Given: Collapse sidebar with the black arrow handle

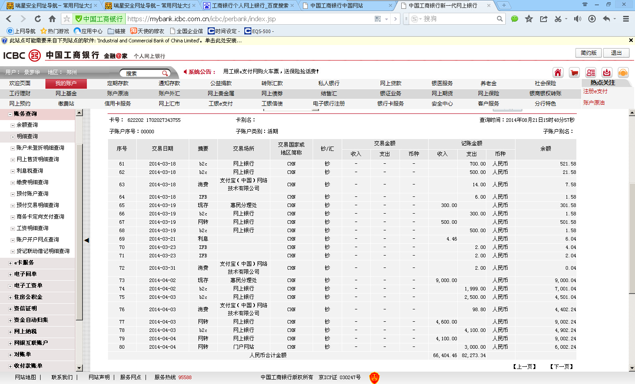Looking at the screenshot, I should tap(87, 240).
